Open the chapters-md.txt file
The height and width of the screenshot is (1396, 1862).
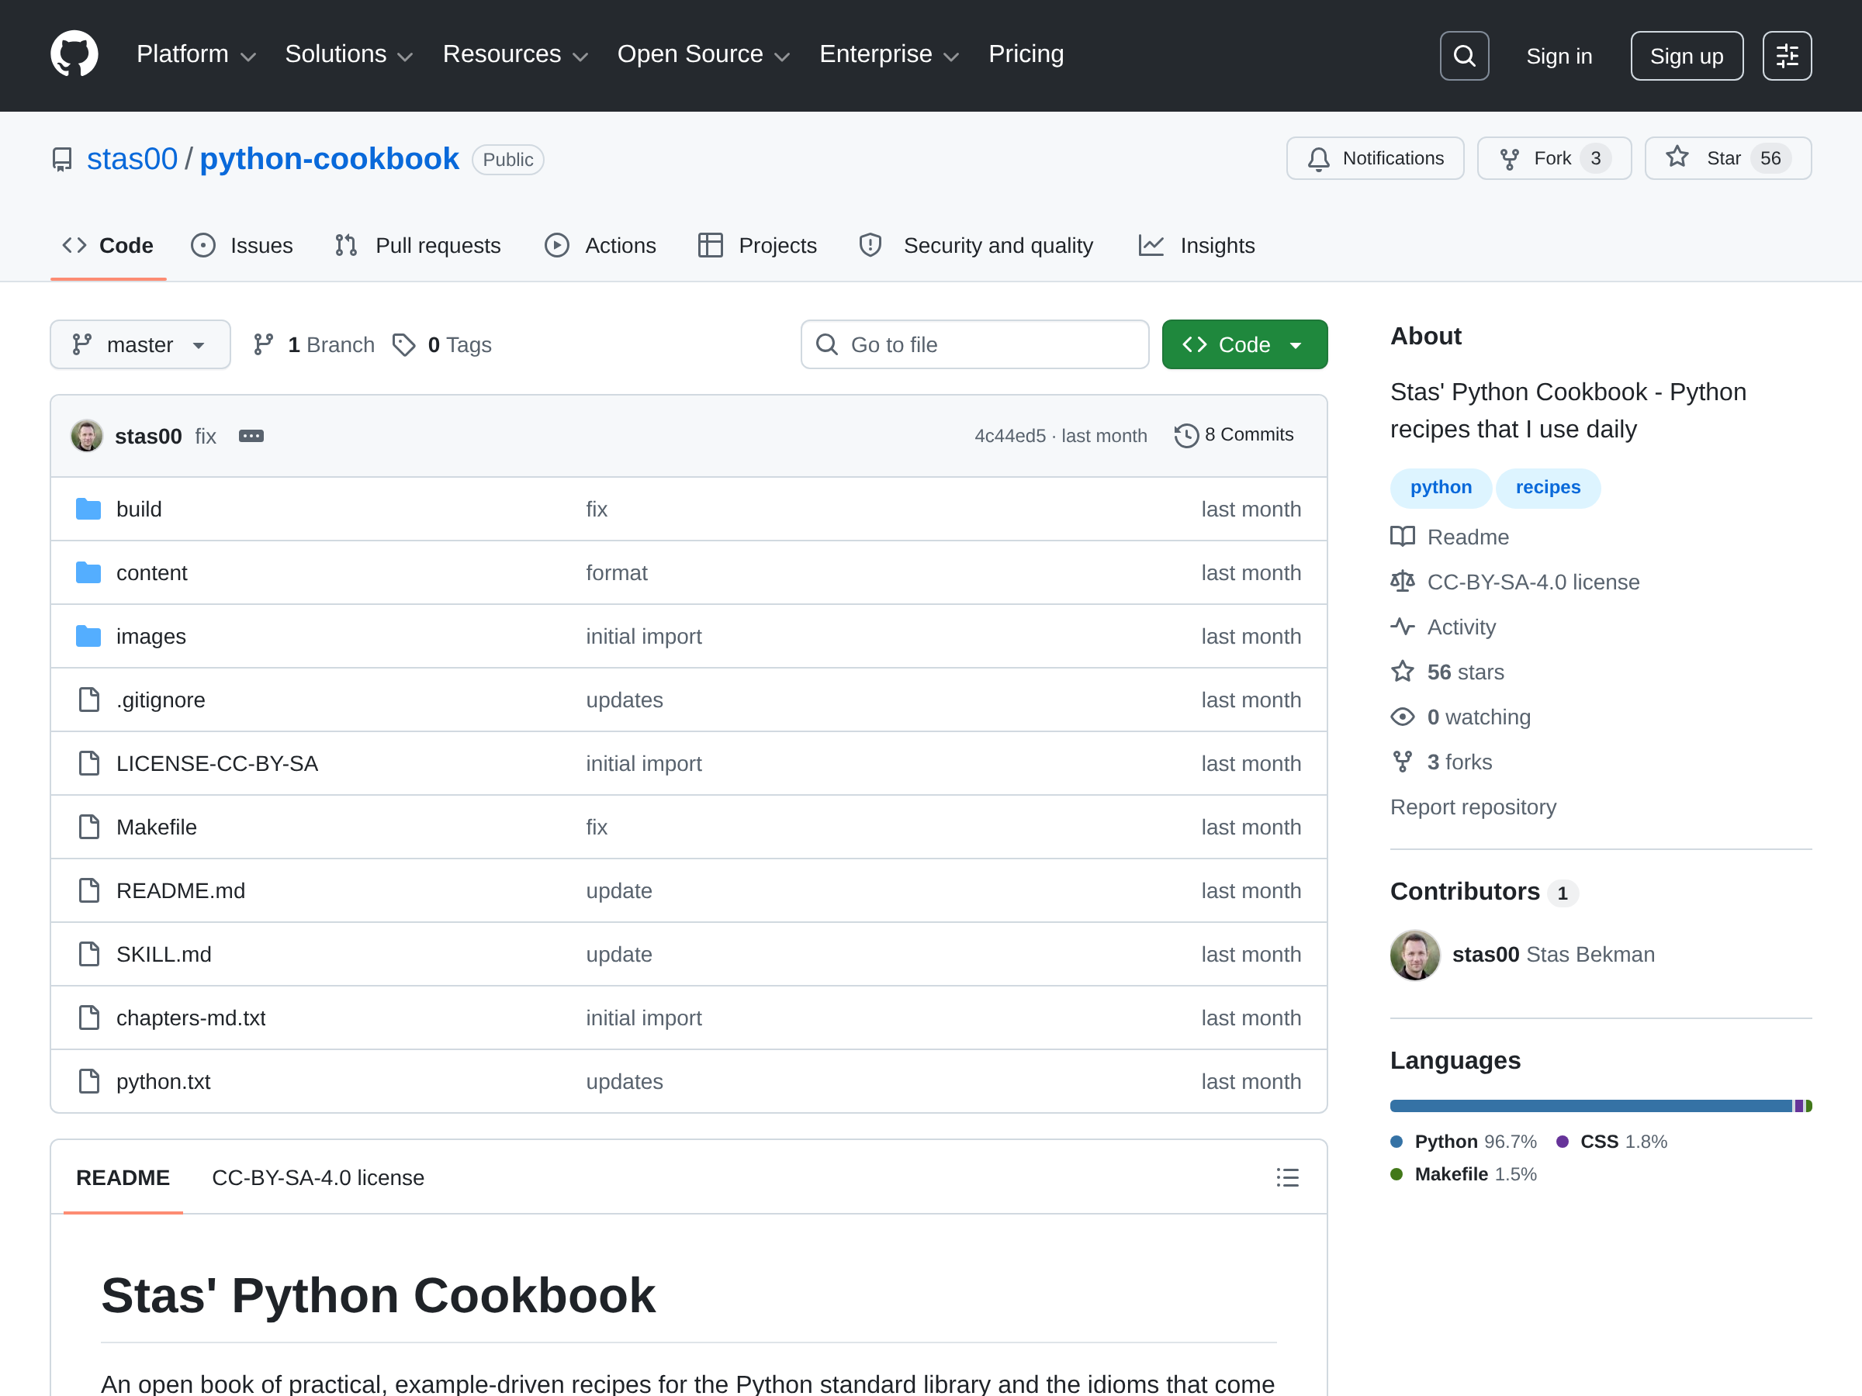pyautogui.click(x=191, y=1018)
